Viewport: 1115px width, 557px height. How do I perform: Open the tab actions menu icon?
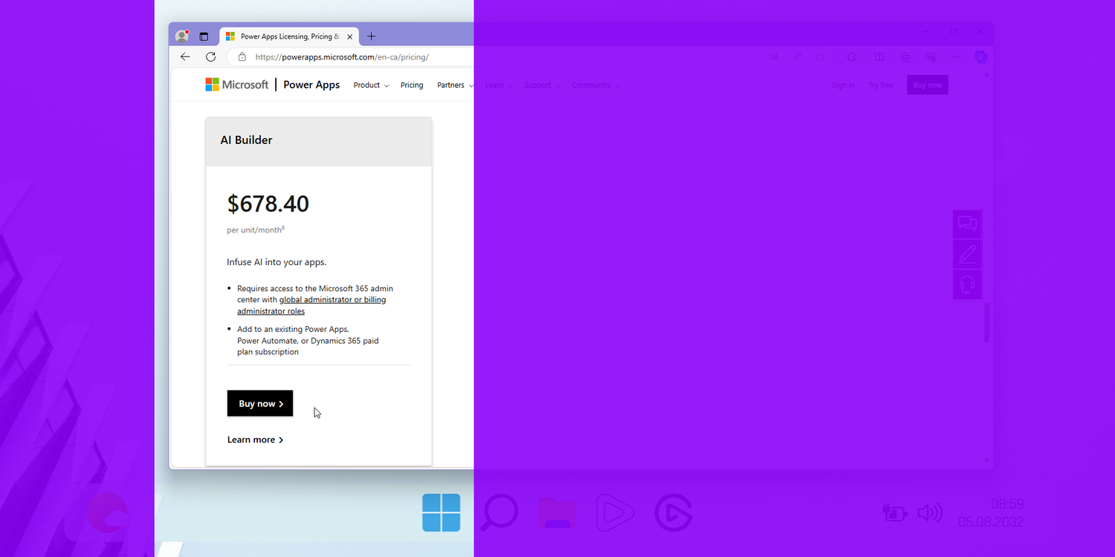pyautogui.click(x=204, y=36)
